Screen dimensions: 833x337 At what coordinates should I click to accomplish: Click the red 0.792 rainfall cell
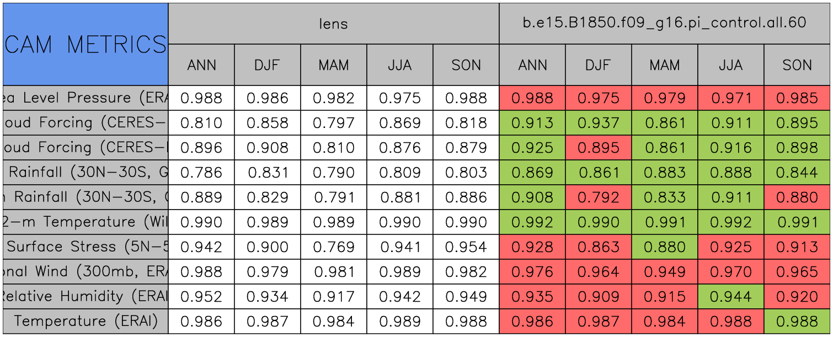[x=599, y=197]
